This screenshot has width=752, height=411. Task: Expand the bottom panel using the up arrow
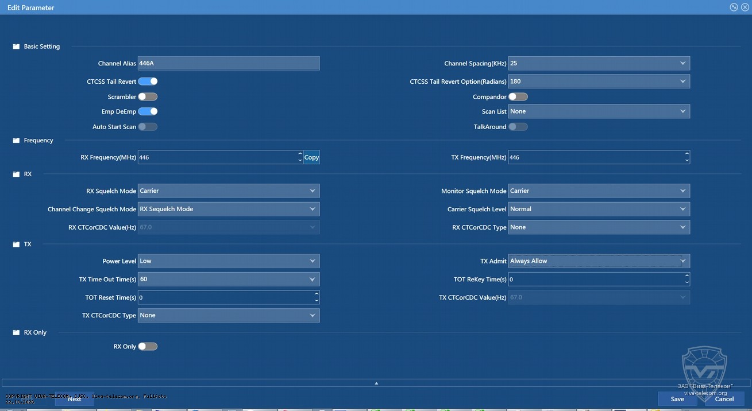[376, 383]
